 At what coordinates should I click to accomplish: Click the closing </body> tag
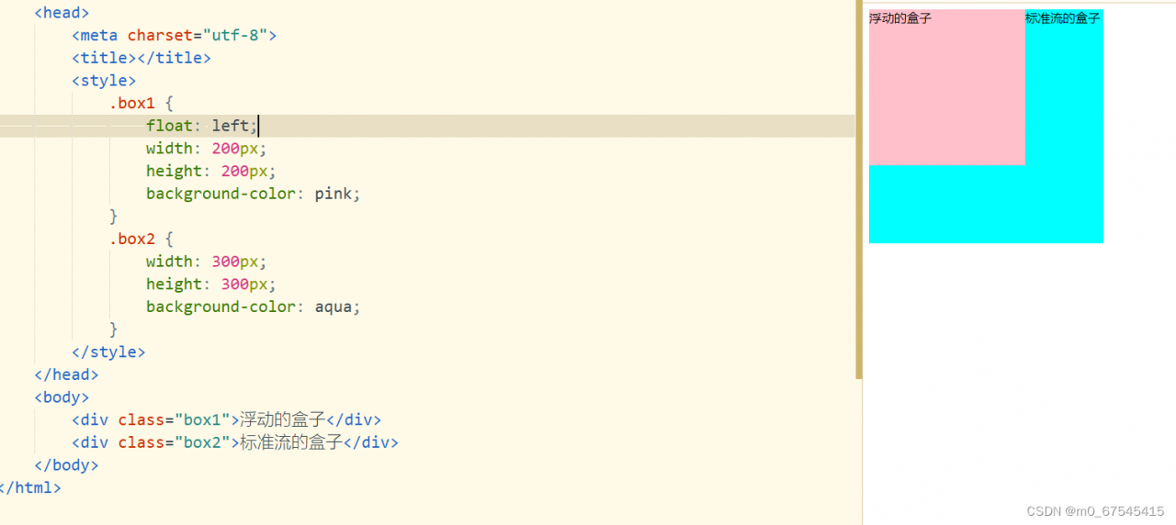[66, 464]
